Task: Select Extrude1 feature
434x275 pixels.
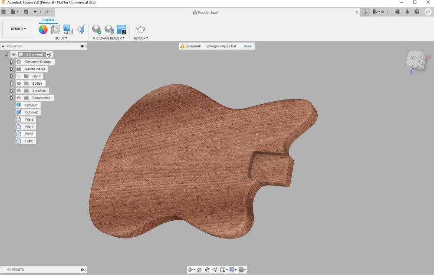Action: [28, 105]
